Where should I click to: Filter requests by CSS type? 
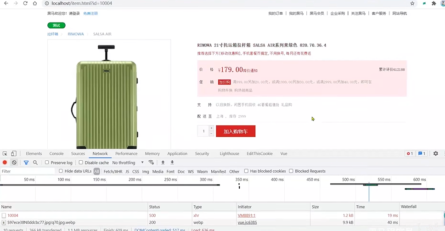(x=135, y=171)
